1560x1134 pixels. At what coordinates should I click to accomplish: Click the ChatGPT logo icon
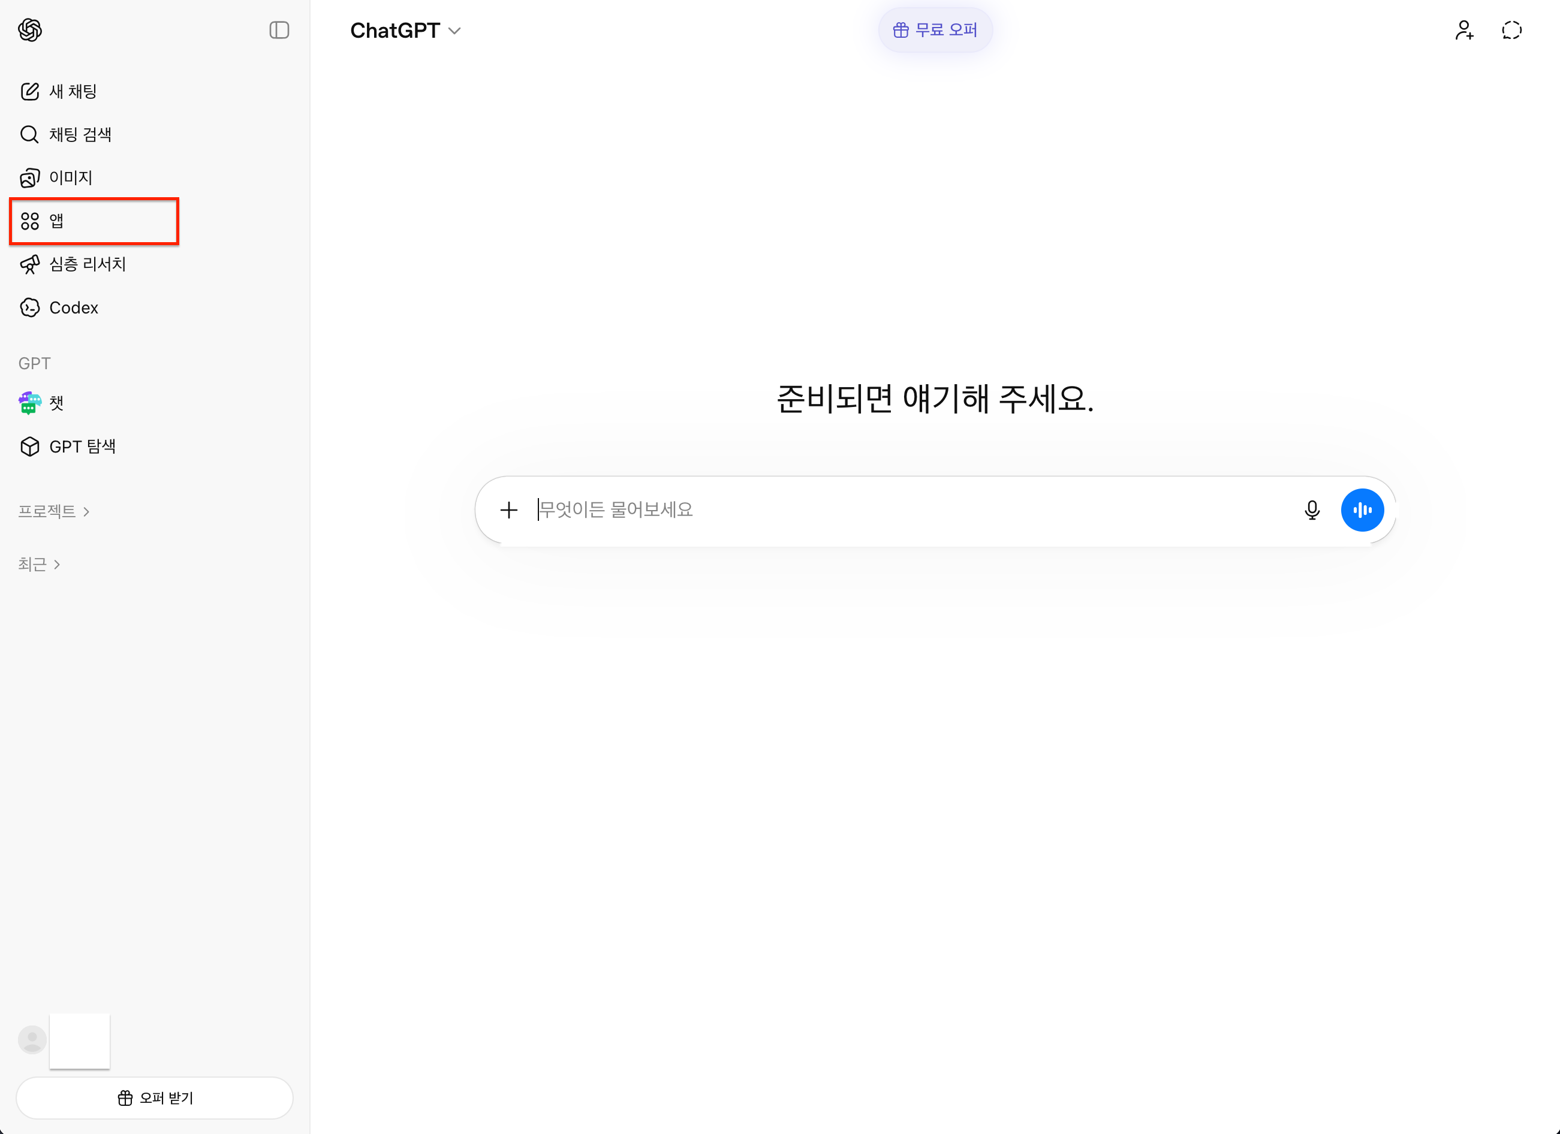coord(30,30)
